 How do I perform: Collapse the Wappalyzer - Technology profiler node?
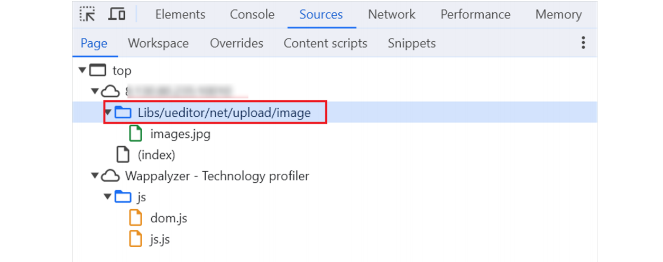pos(95,176)
